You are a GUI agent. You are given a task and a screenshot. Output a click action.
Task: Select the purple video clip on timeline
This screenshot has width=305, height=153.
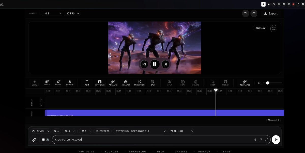point(164,113)
